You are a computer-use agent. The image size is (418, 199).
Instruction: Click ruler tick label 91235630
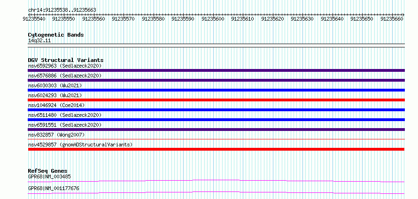[302, 19]
